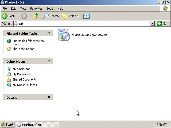The width and height of the screenshot is (171, 128).
Task: Open the Back history dropdown arrow
Action: [x=18, y=16]
